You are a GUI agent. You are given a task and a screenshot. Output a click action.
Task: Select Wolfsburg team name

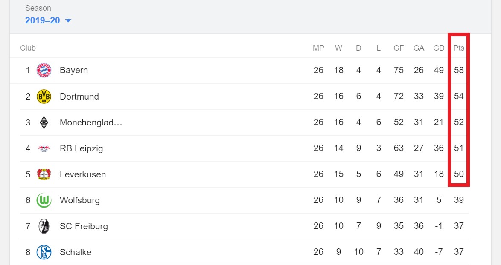tap(79, 200)
